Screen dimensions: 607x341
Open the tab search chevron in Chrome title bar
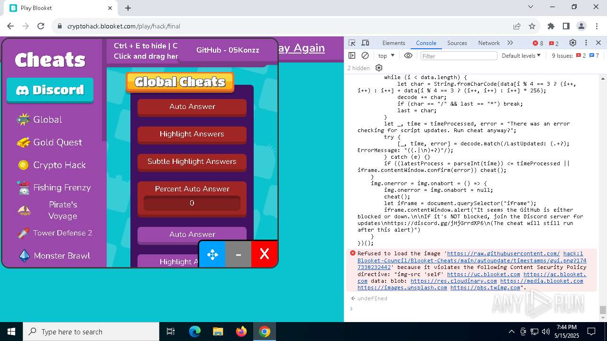[x=531, y=7]
